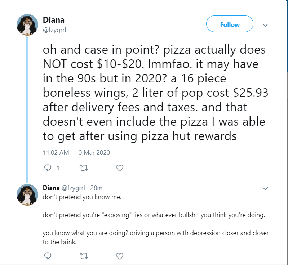
Task: Follow Diana's account
Action: click(x=230, y=24)
